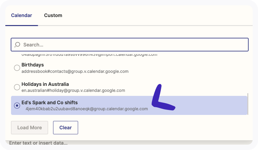Select the Birthdays radio button

[17, 68]
